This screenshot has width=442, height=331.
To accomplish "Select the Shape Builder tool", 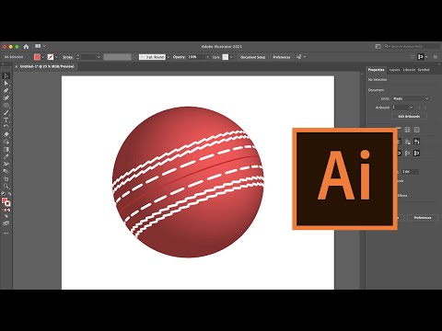I will click(x=6, y=142).
